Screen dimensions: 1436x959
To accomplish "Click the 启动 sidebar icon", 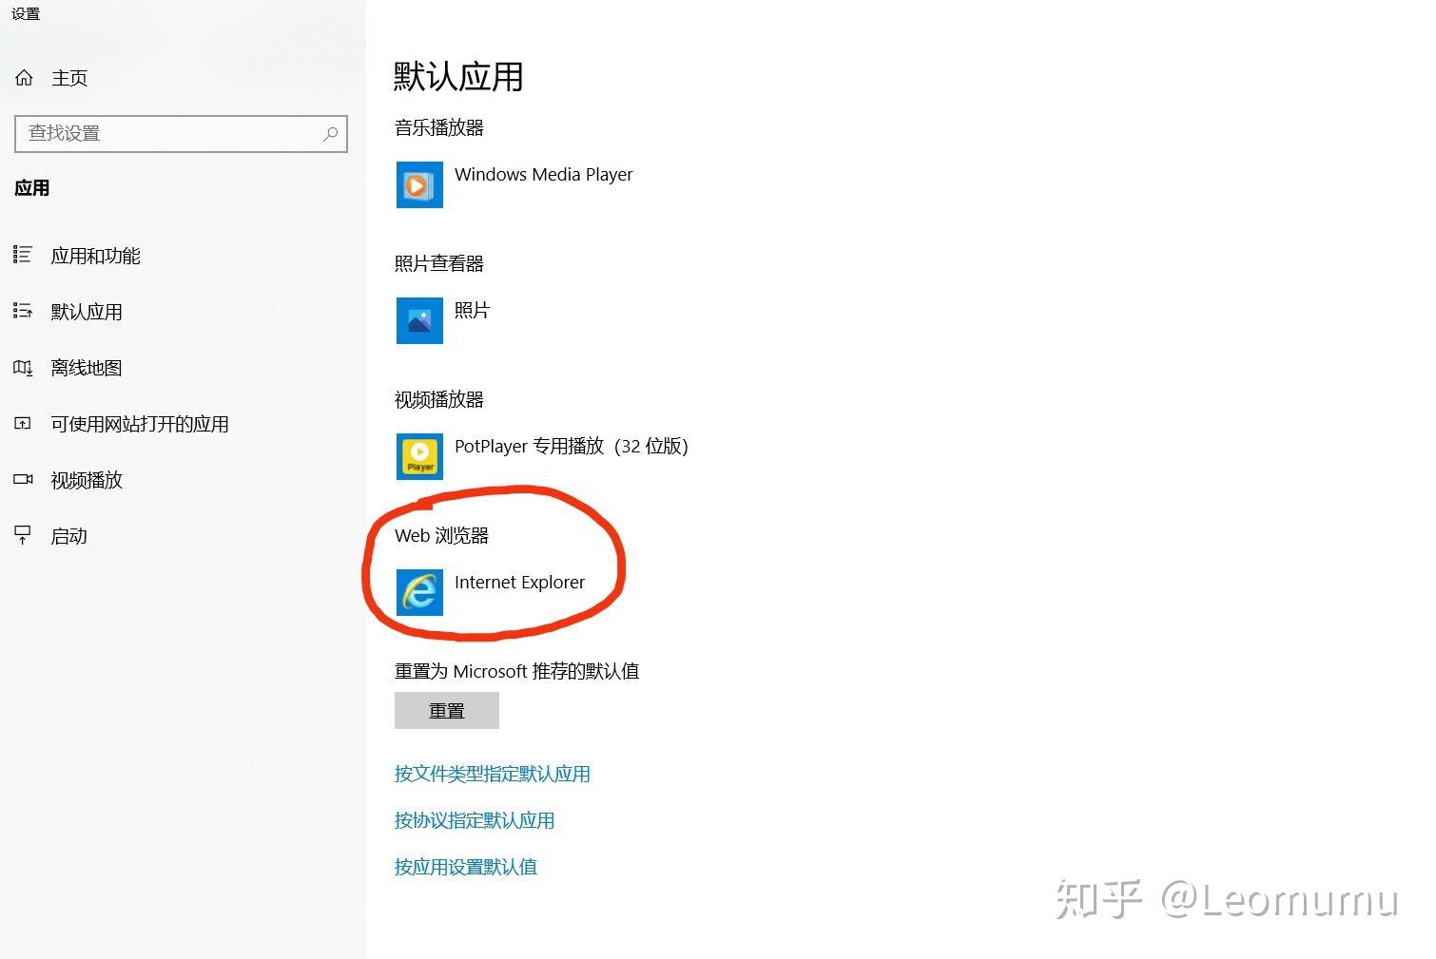I will [x=23, y=535].
